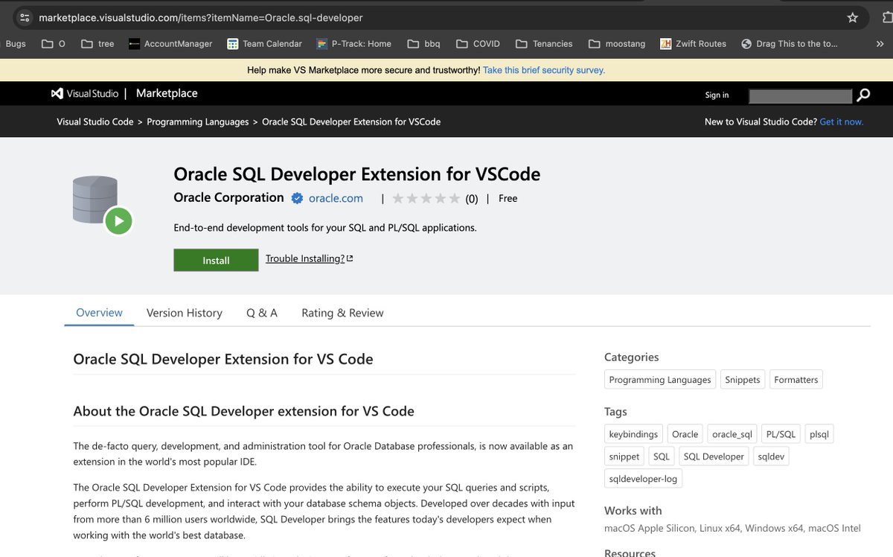Image resolution: width=893 pixels, height=557 pixels.
Task: Open the COVID bookmarks folder
Action: point(478,44)
